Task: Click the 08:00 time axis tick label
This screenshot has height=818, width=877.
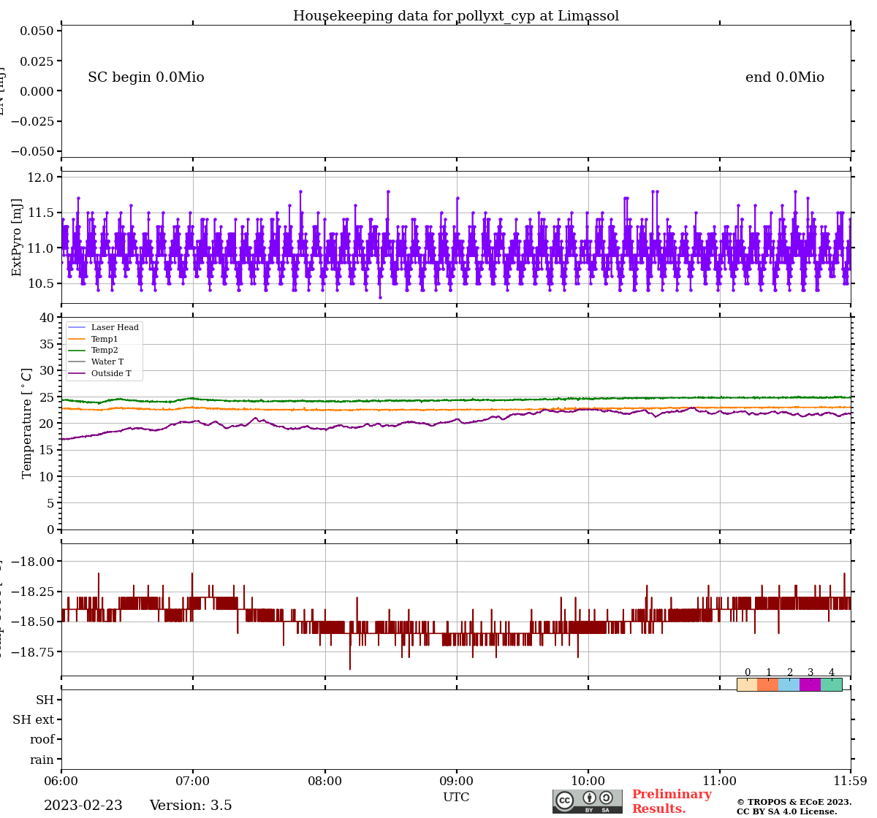Action: click(x=324, y=781)
